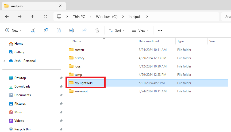Click the Cut scissors icon
The height and width of the screenshot is (132, 231).
click(33, 30)
